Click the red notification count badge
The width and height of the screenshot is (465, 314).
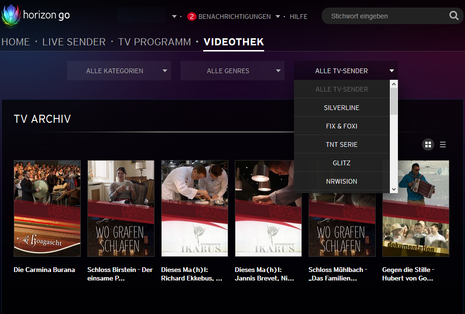[191, 17]
